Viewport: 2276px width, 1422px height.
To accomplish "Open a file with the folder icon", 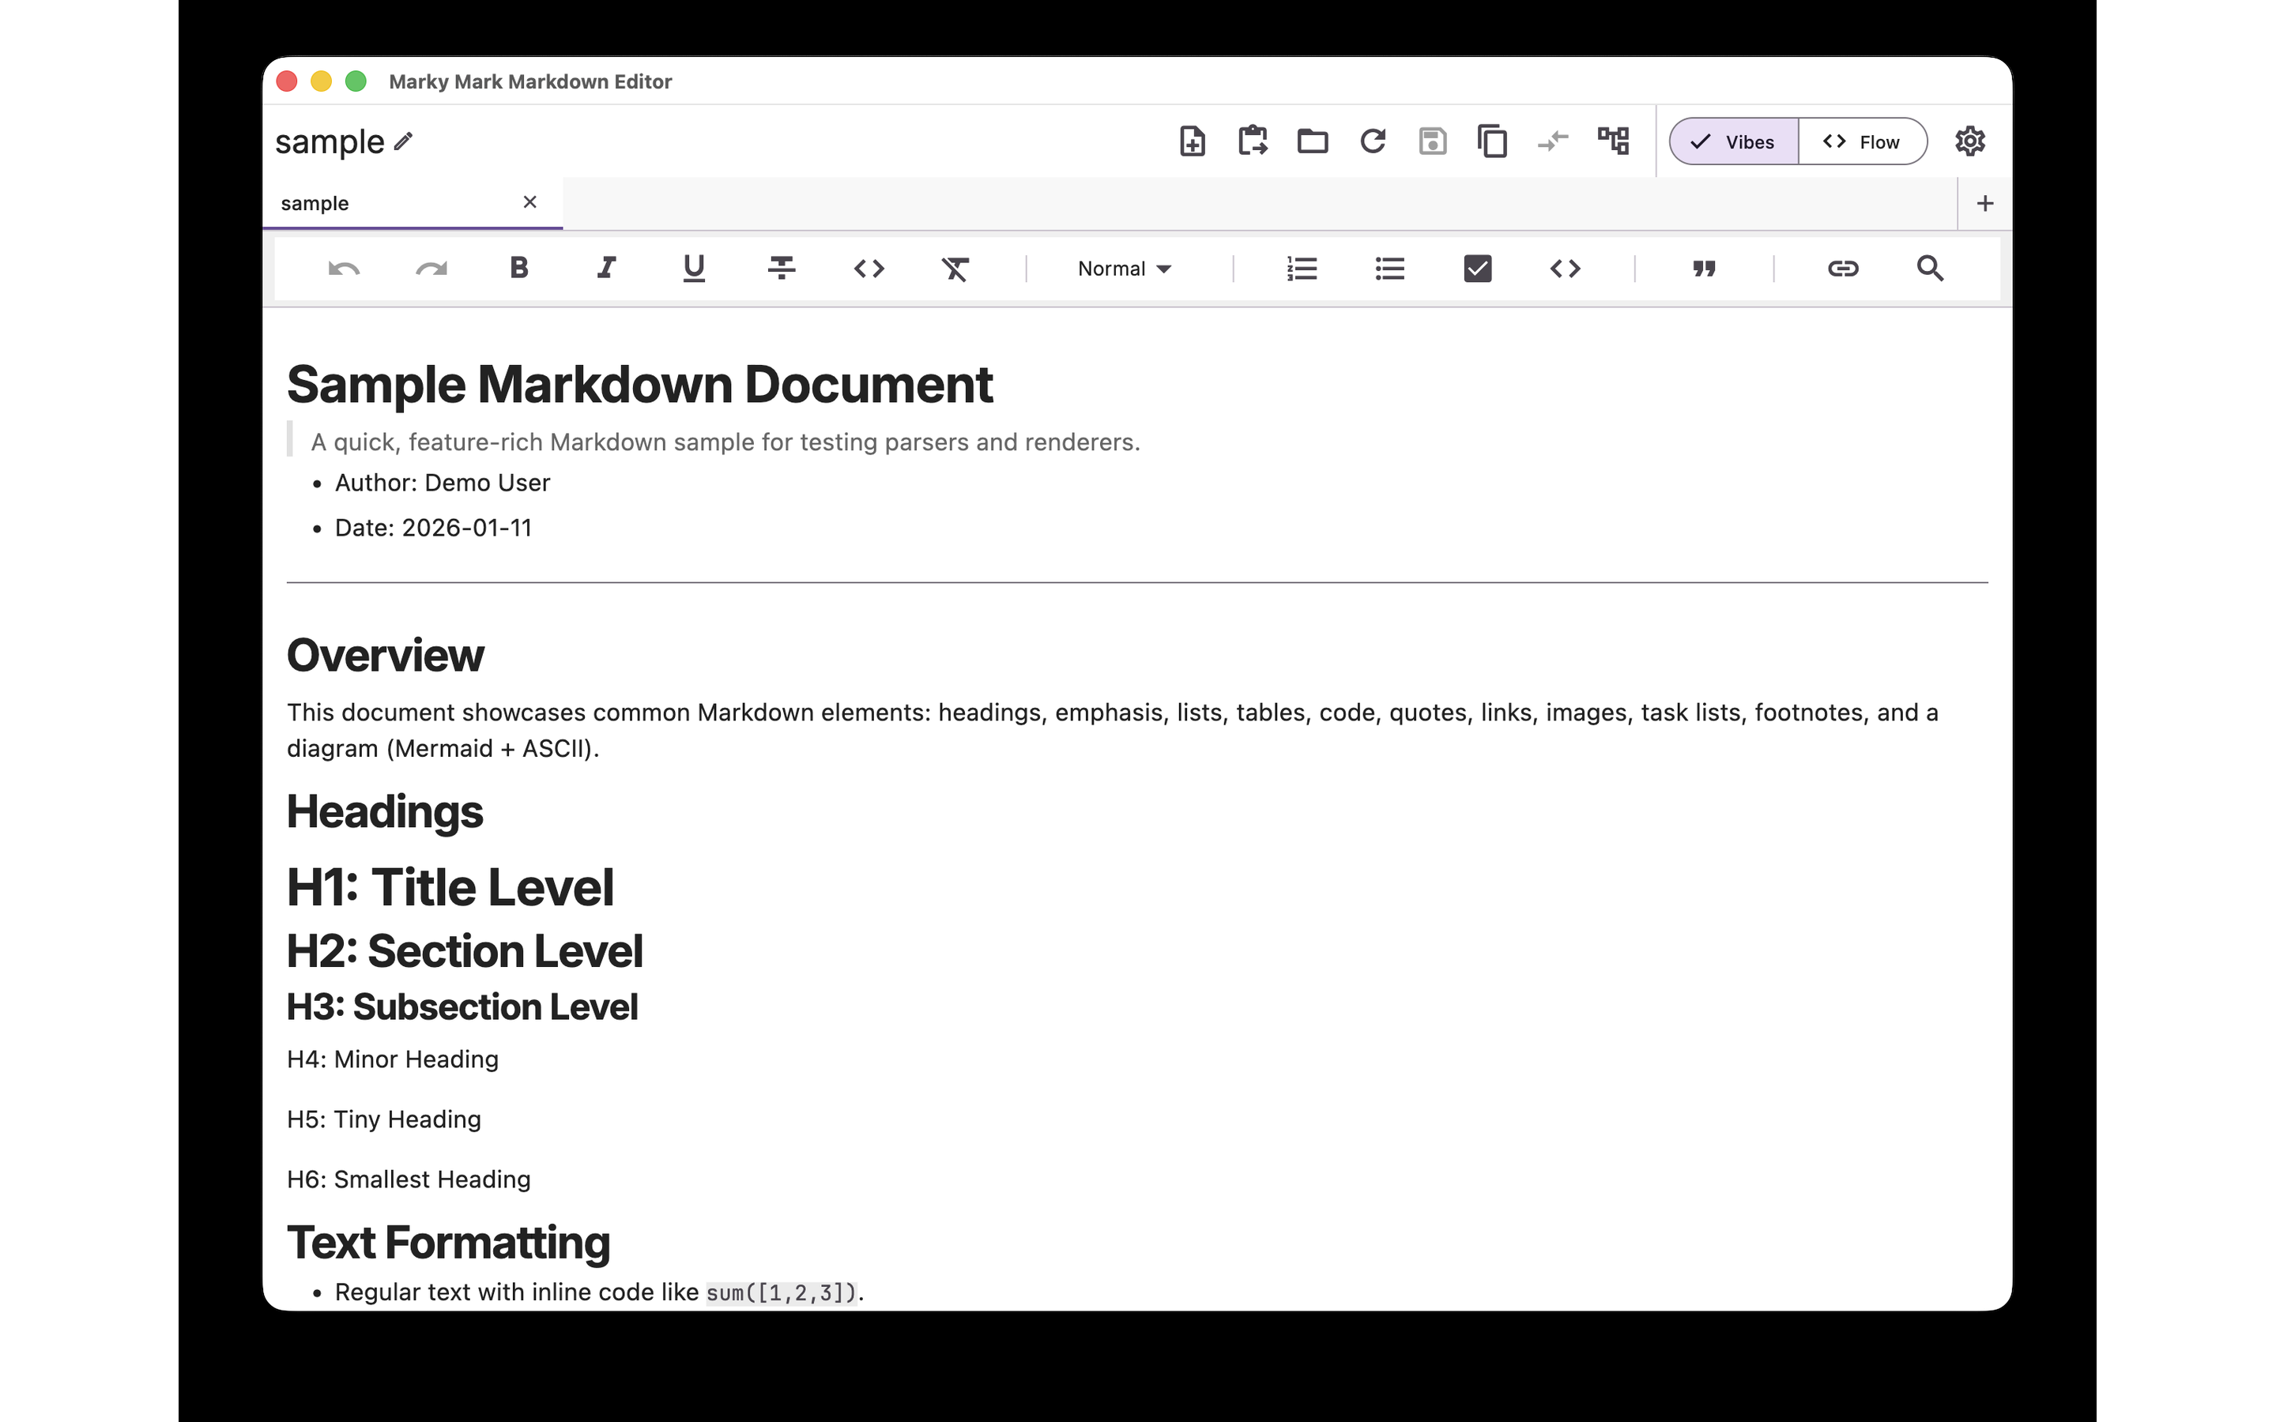I will point(1313,141).
